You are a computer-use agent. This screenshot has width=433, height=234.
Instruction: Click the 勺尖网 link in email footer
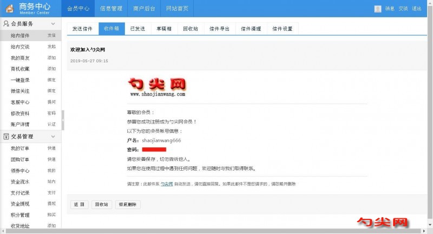point(166,184)
